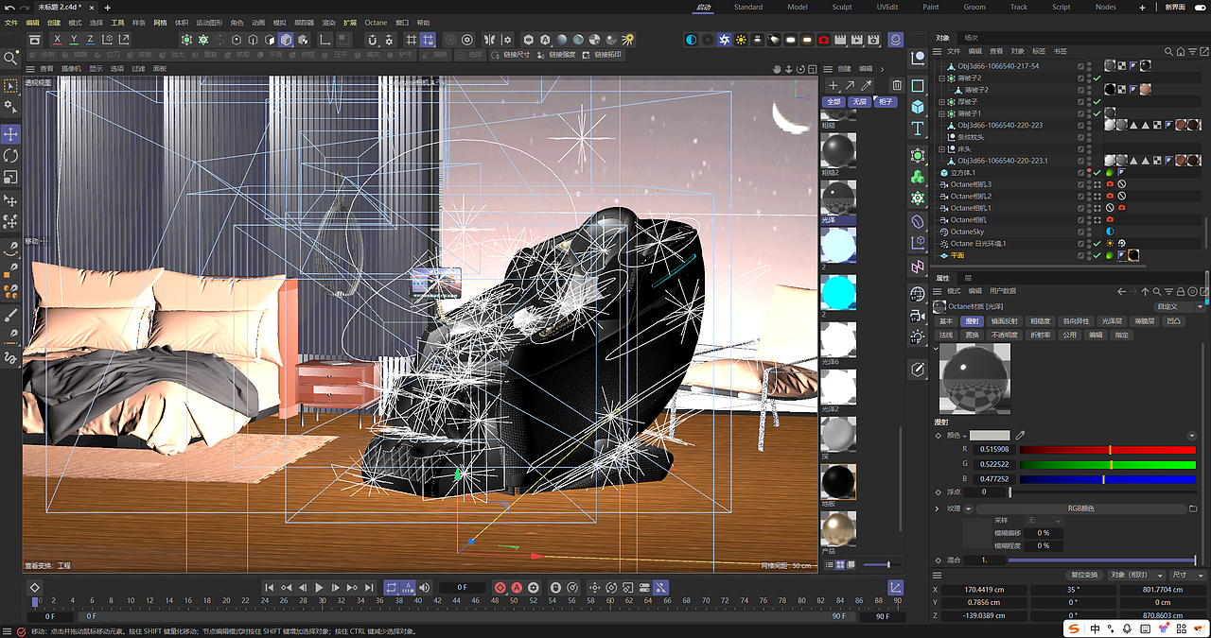Click the 复位变换 button
This screenshot has height=638, width=1211.
(x=1084, y=574)
